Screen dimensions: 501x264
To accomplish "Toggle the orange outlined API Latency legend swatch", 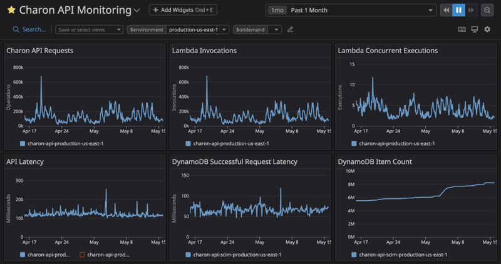I will 82,255.
